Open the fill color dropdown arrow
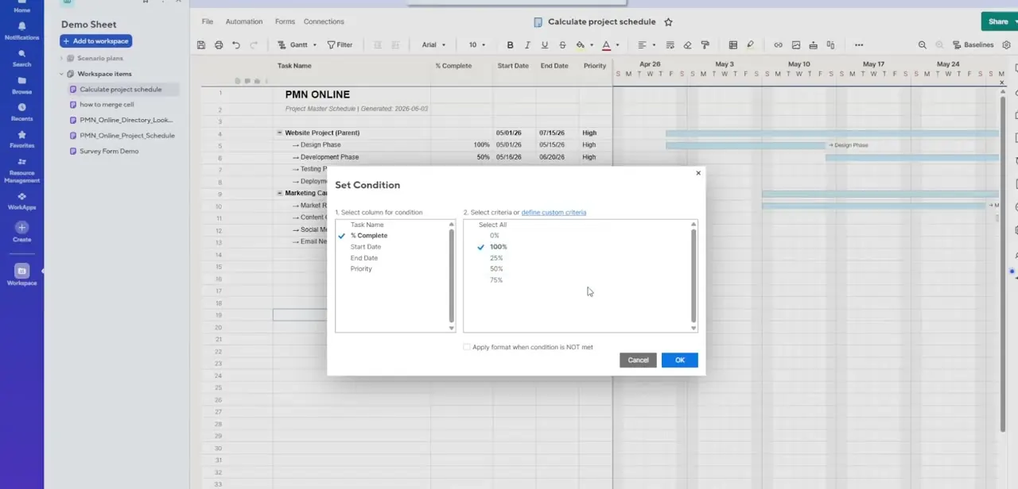This screenshot has width=1018, height=489. coord(591,45)
